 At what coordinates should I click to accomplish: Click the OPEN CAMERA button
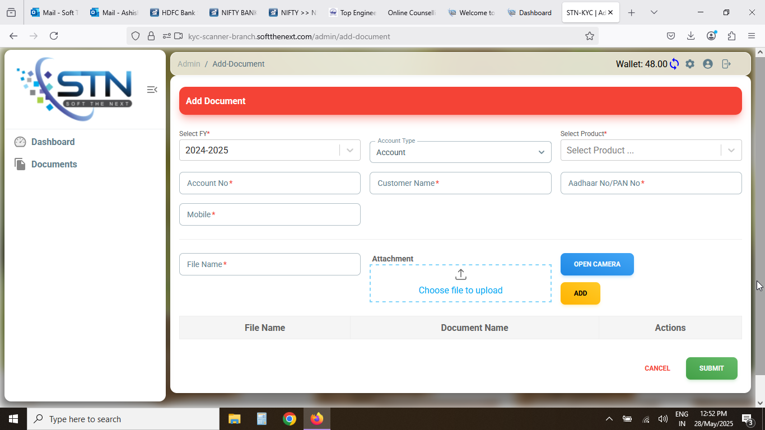597,264
